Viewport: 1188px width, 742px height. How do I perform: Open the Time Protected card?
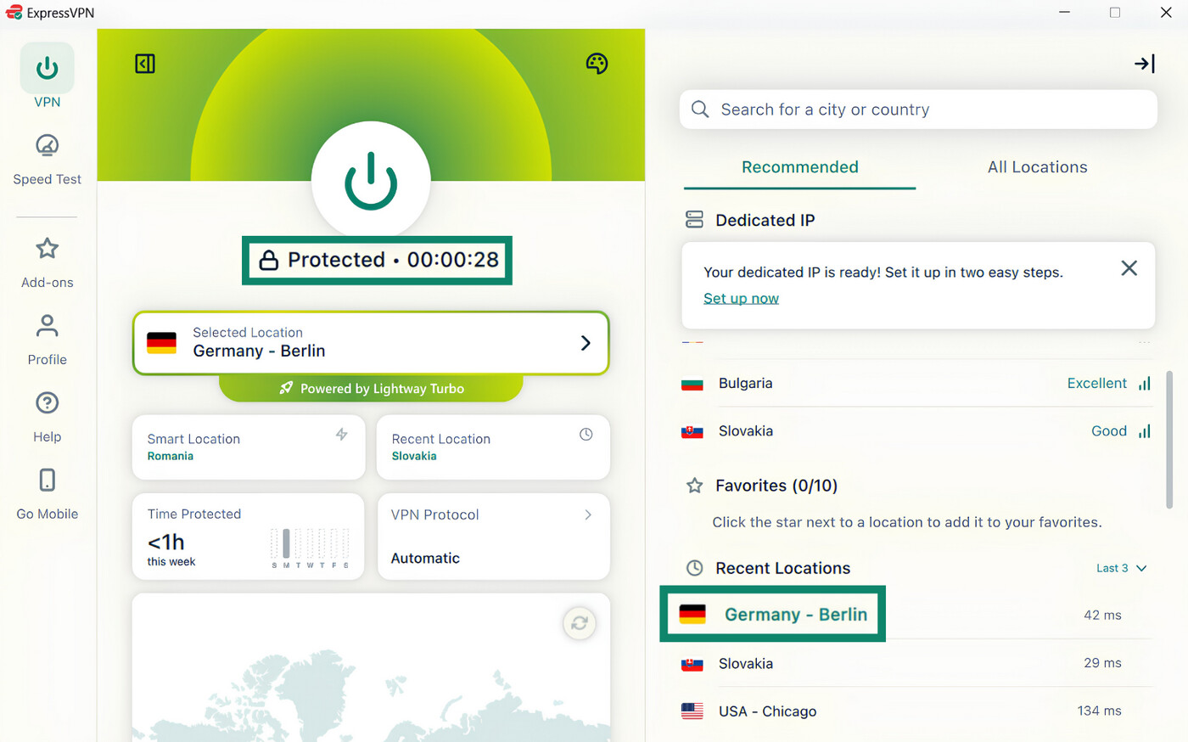(249, 537)
